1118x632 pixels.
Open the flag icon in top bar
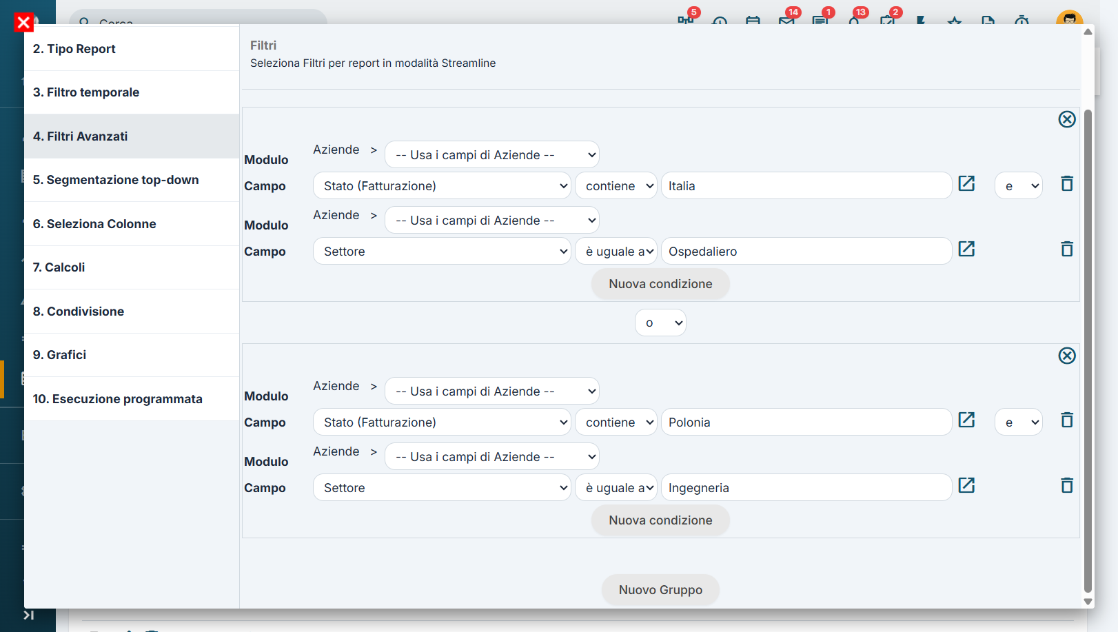(x=921, y=20)
